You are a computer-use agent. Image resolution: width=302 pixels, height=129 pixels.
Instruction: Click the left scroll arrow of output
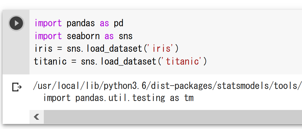37,117
